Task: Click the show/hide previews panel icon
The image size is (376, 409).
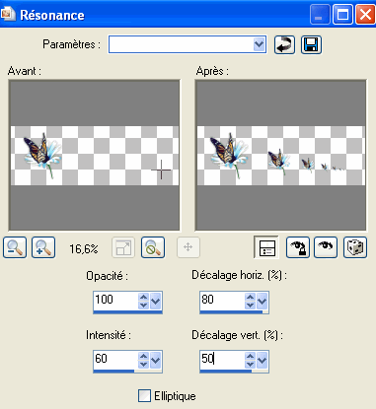Action: [266, 247]
